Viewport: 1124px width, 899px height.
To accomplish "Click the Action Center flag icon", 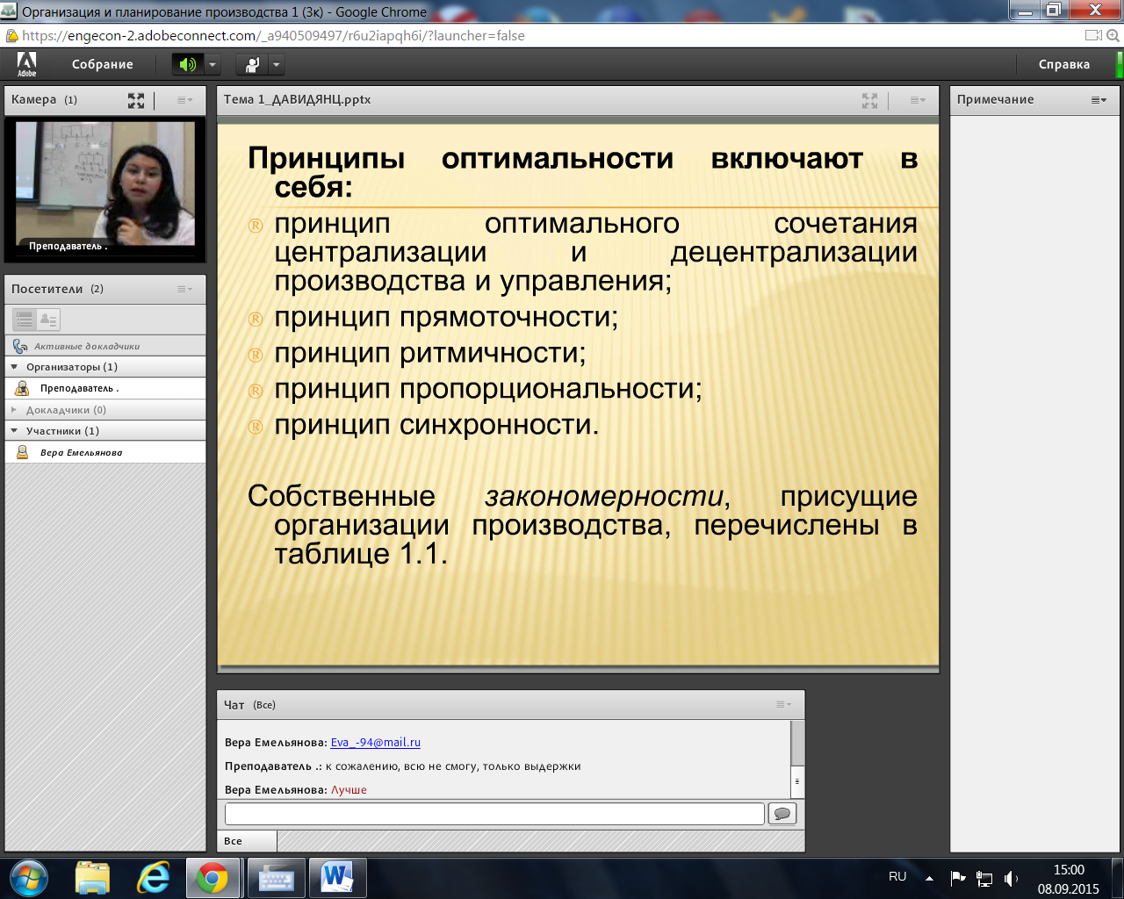I will pos(958,878).
